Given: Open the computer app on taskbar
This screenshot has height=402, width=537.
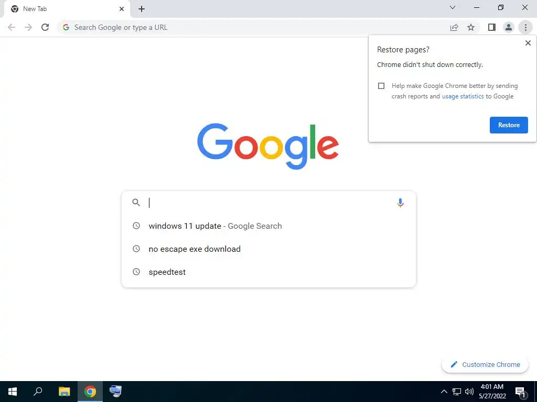Looking at the screenshot, I should coord(115,392).
